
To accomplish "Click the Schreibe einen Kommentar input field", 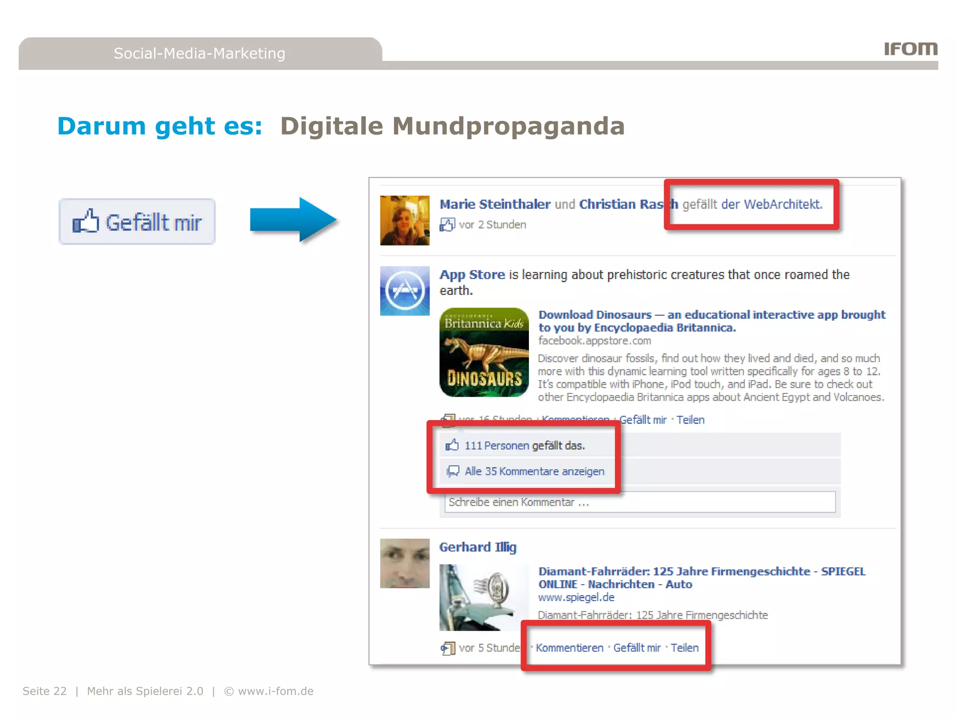I will [x=640, y=502].
